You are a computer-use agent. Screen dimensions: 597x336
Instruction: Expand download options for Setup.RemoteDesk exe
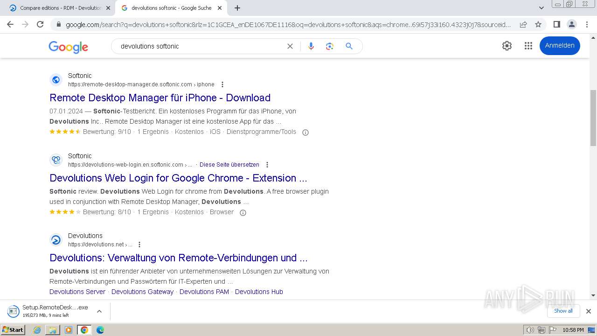point(99,311)
